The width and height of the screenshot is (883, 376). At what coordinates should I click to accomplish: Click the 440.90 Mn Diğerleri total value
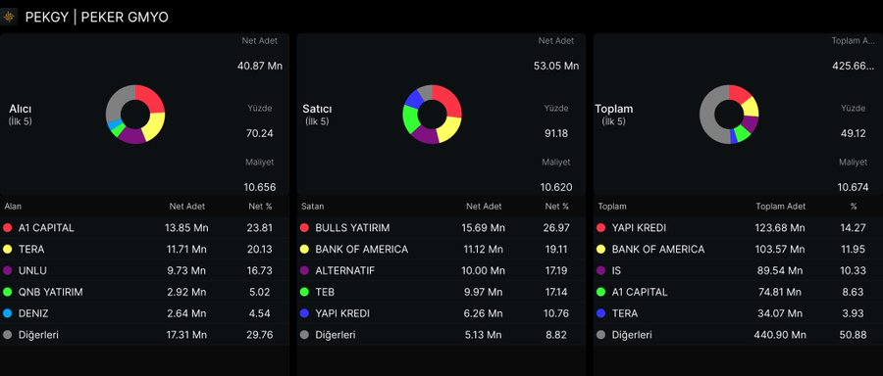coord(781,335)
